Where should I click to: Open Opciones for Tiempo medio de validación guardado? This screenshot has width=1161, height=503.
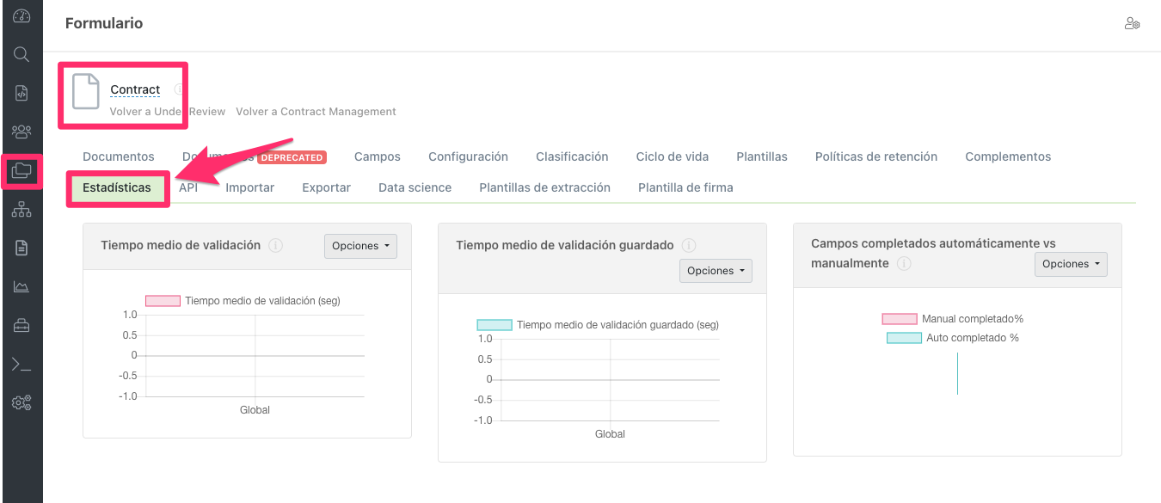point(716,270)
